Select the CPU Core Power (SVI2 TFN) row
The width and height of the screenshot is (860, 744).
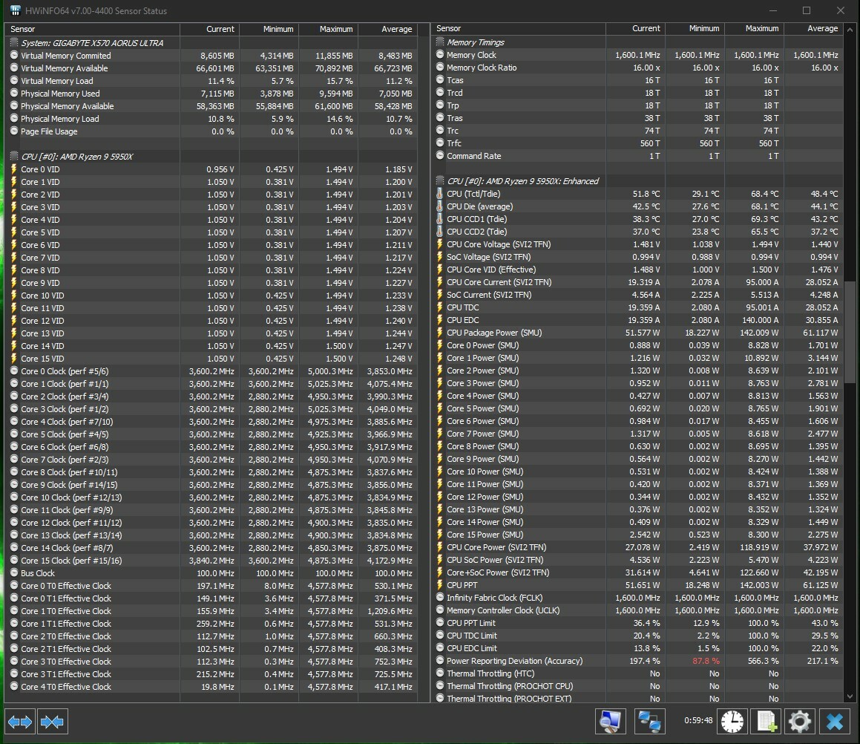point(637,547)
